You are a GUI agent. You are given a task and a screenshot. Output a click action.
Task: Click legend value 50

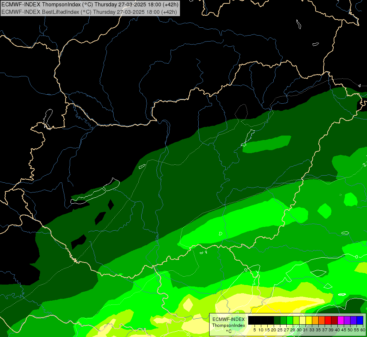pyautogui.click(x=350, y=330)
